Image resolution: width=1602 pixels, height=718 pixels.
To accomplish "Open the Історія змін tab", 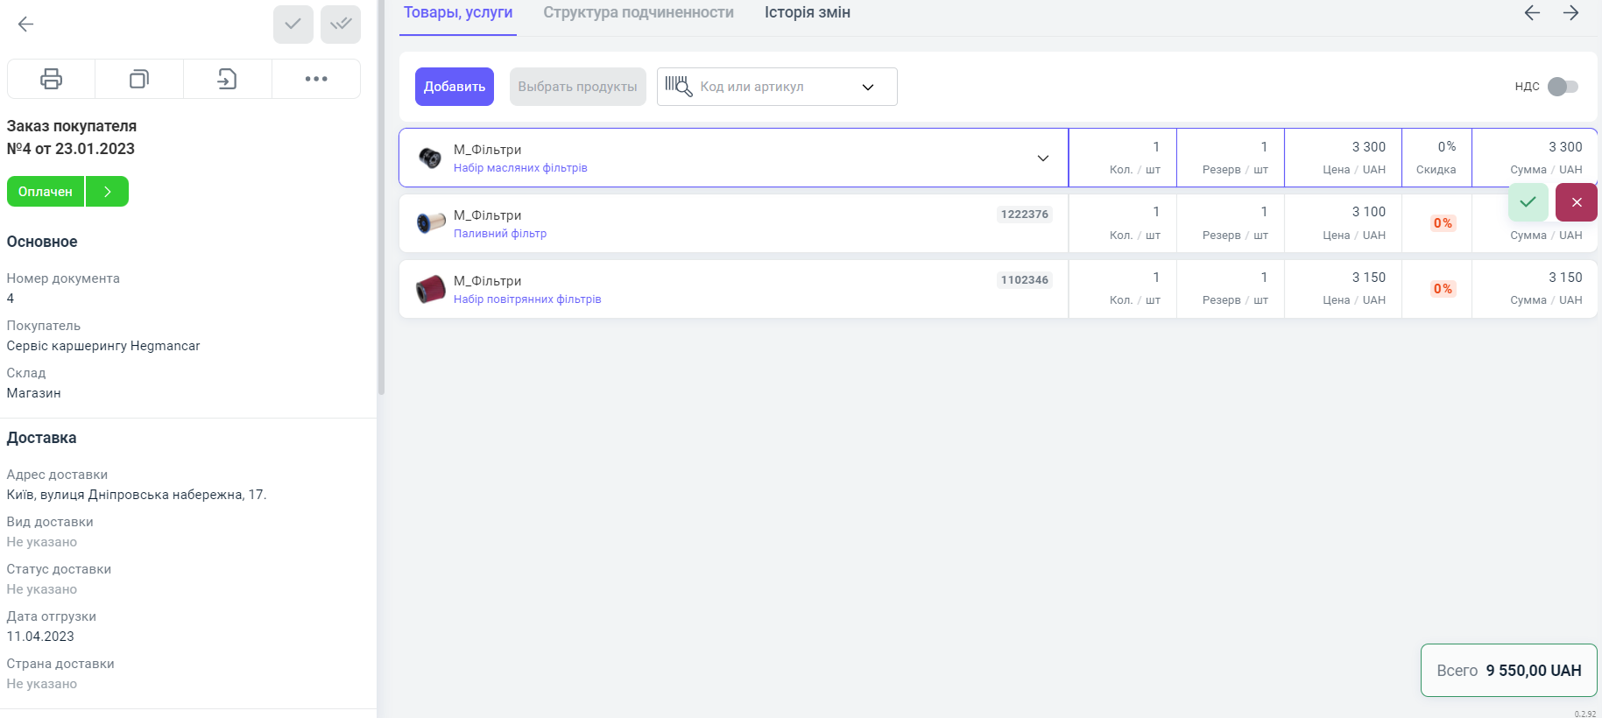I will pos(808,13).
